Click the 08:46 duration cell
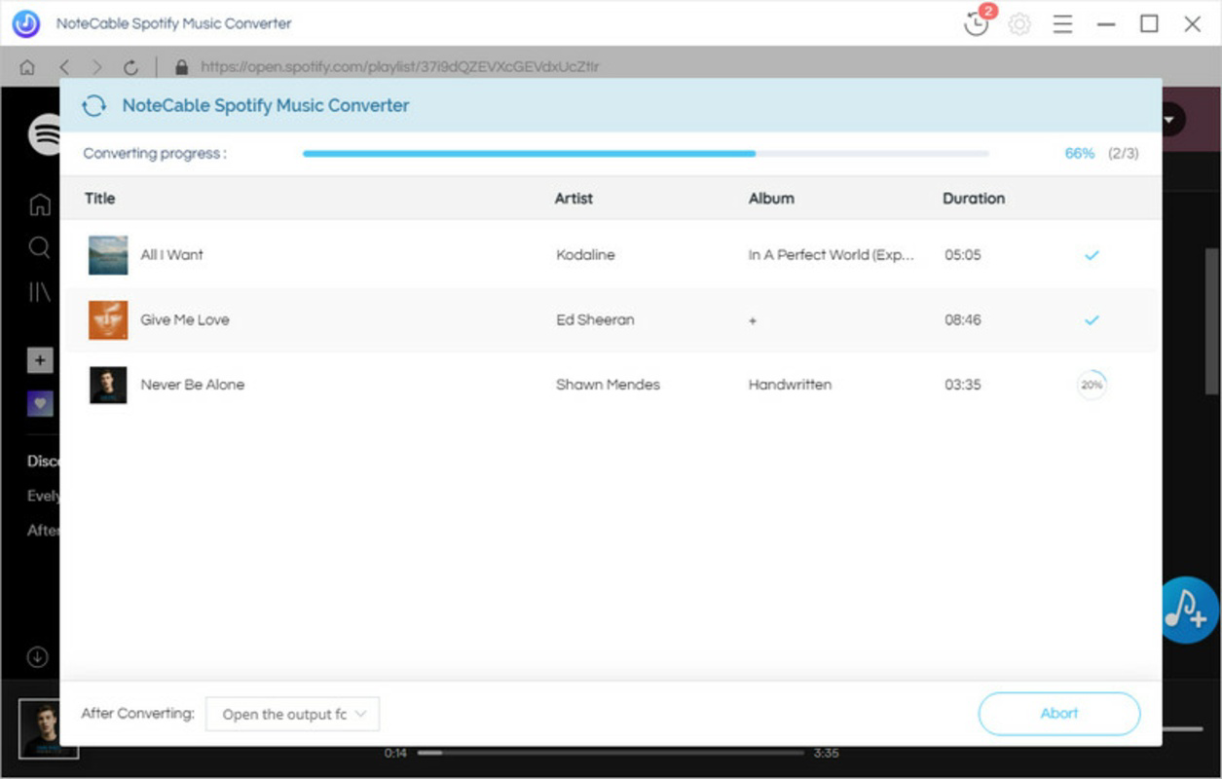 963,319
